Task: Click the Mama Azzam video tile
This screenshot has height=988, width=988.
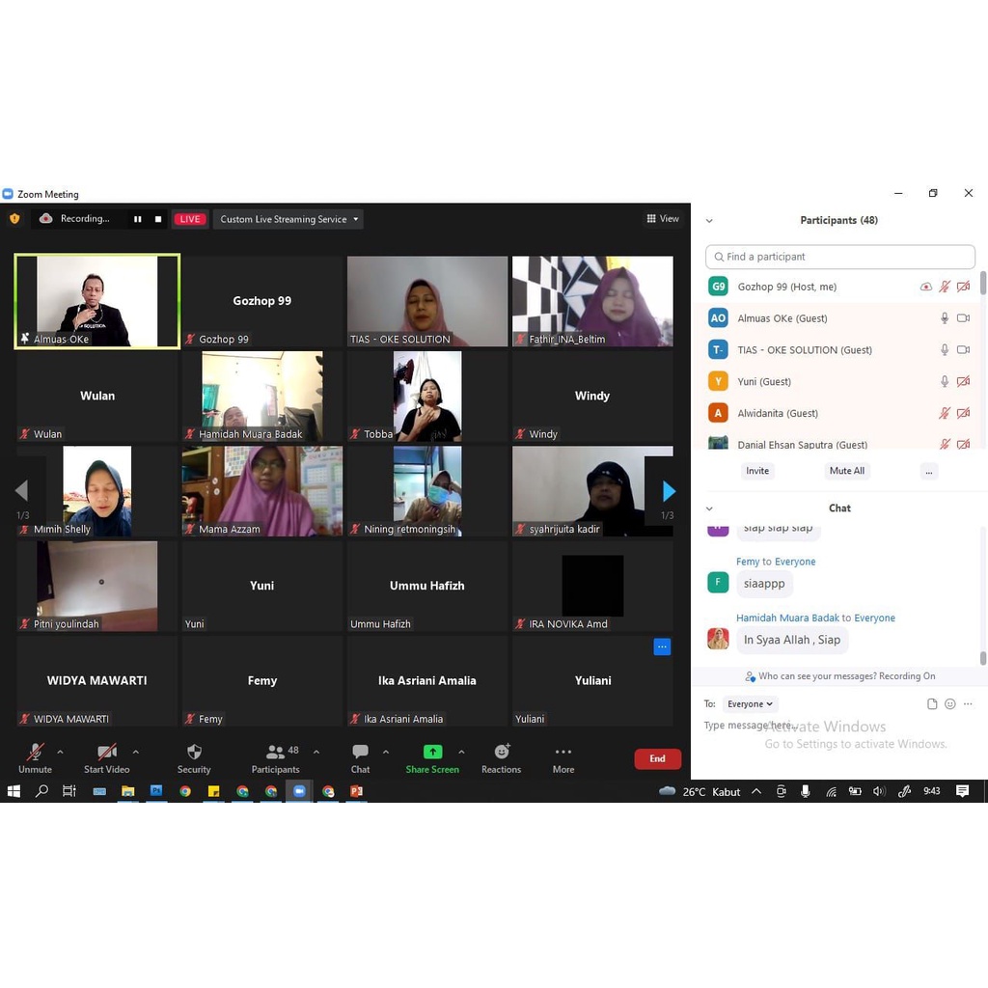Action: tap(262, 491)
